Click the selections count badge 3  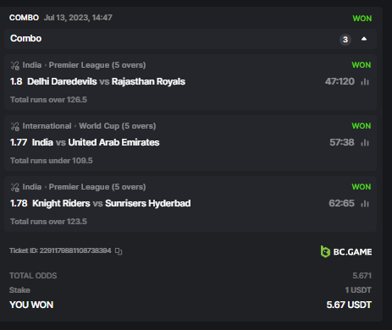(x=345, y=40)
